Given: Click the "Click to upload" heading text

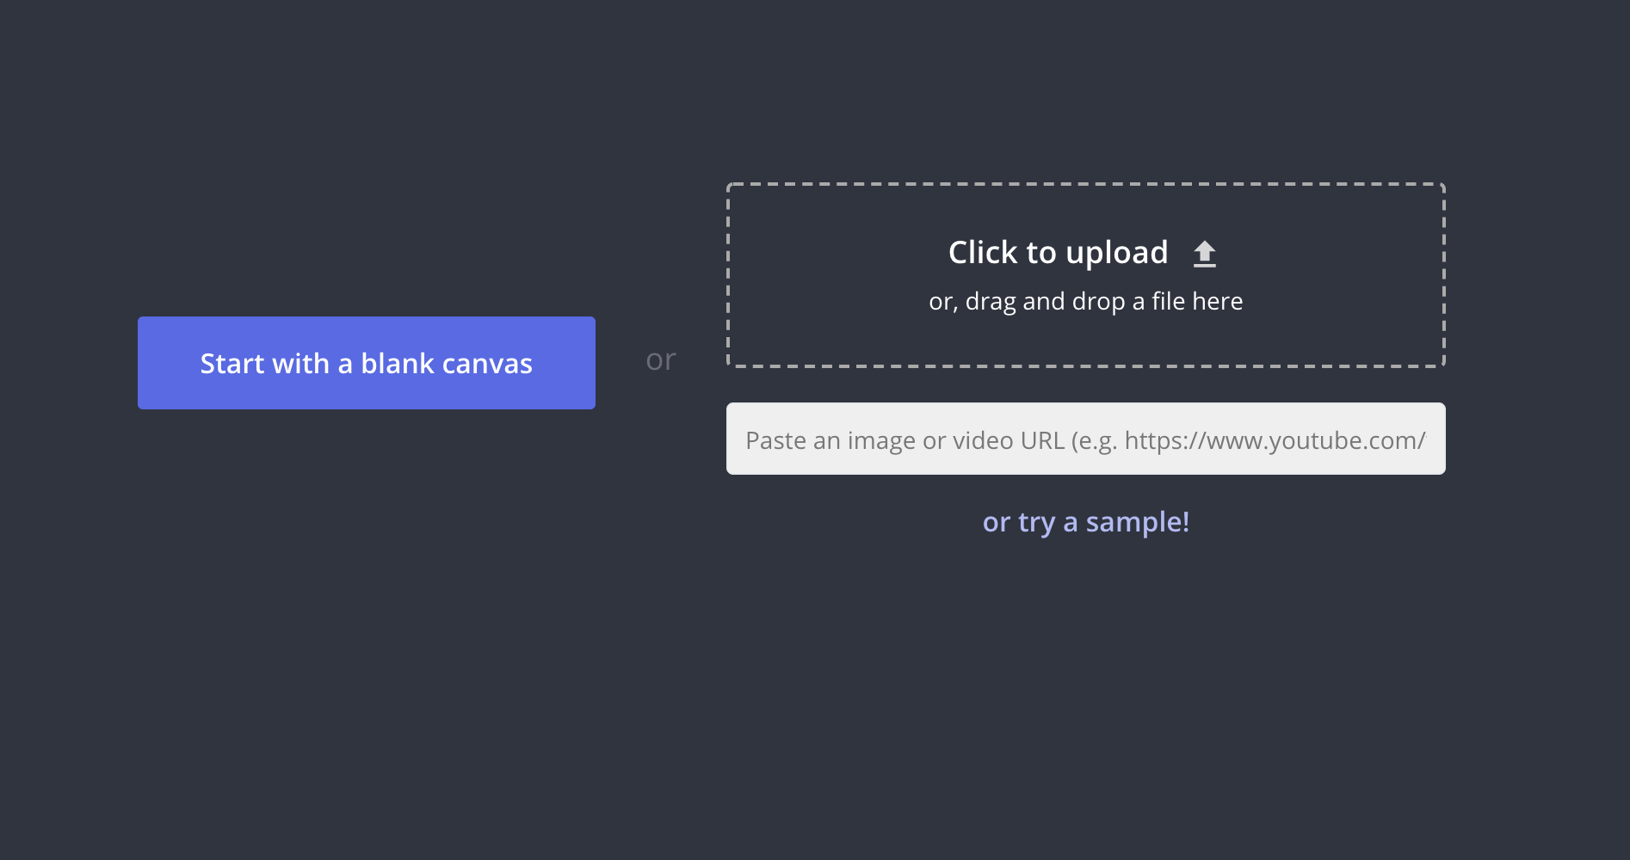Looking at the screenshot, I should (x=1058, y=253).
